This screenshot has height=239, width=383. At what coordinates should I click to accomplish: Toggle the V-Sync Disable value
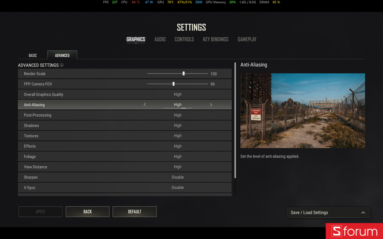point(178,188)
